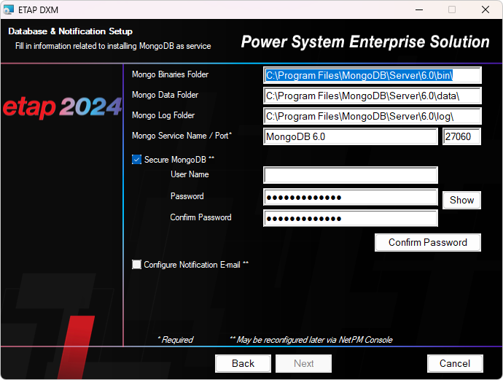Click the Confirm Password label on the left

click(200, 217)
